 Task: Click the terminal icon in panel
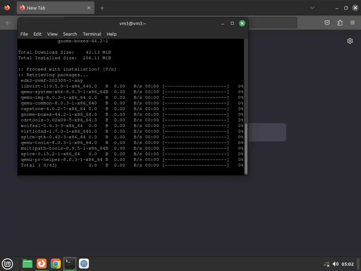tap(69, 264)
